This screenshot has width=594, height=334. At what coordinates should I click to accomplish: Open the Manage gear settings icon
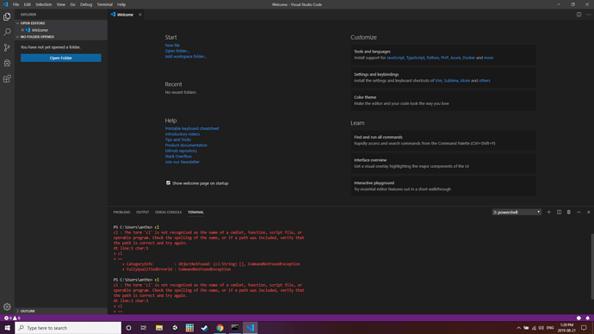[7, 306]
